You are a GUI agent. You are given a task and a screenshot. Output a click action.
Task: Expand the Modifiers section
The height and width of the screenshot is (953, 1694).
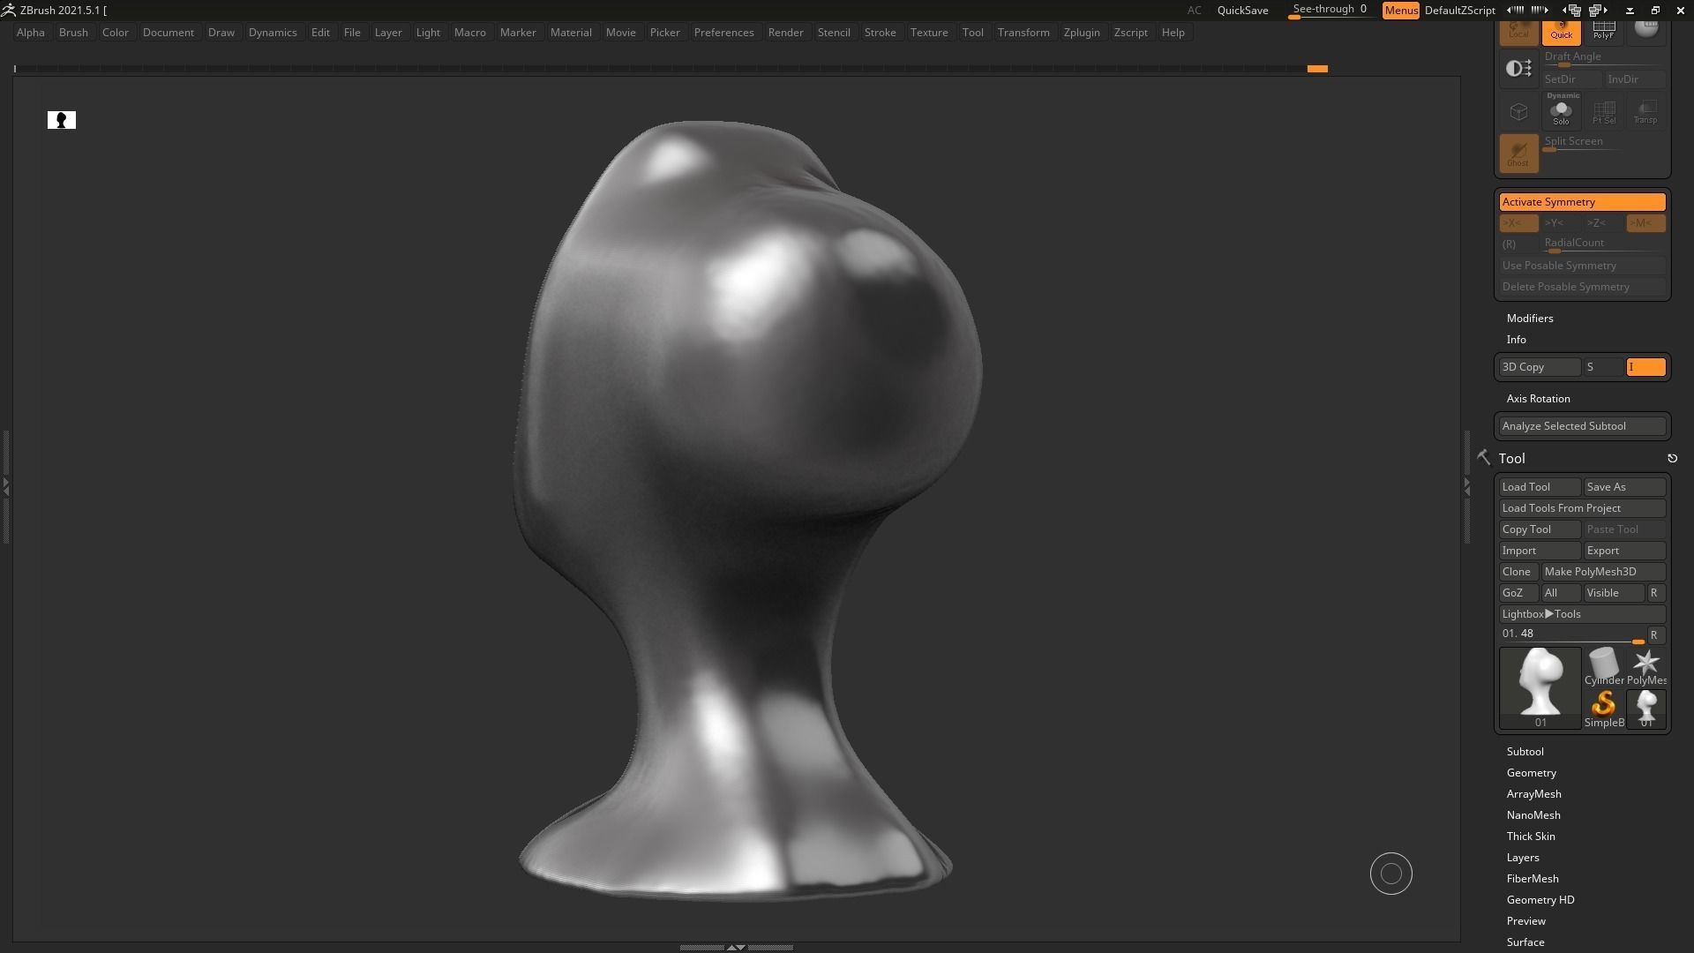point(1530,319)
